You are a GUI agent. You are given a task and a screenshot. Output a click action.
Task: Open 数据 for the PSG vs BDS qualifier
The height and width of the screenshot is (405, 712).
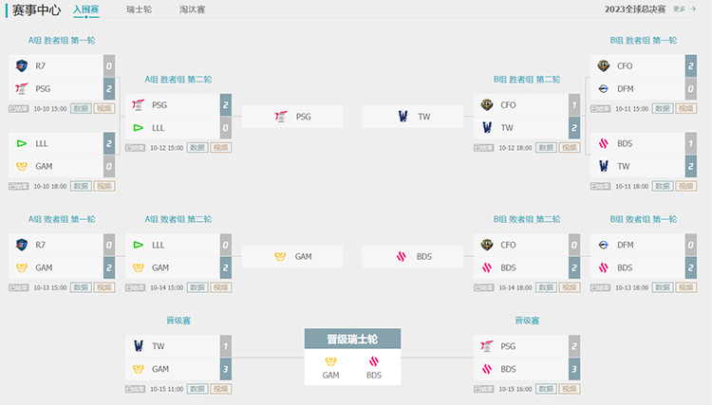coord(546,389)
